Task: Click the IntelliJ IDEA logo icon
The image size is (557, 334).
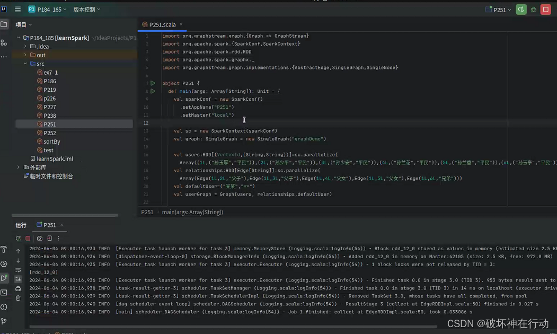Action: pyautogui.click(x=4, y=9)
